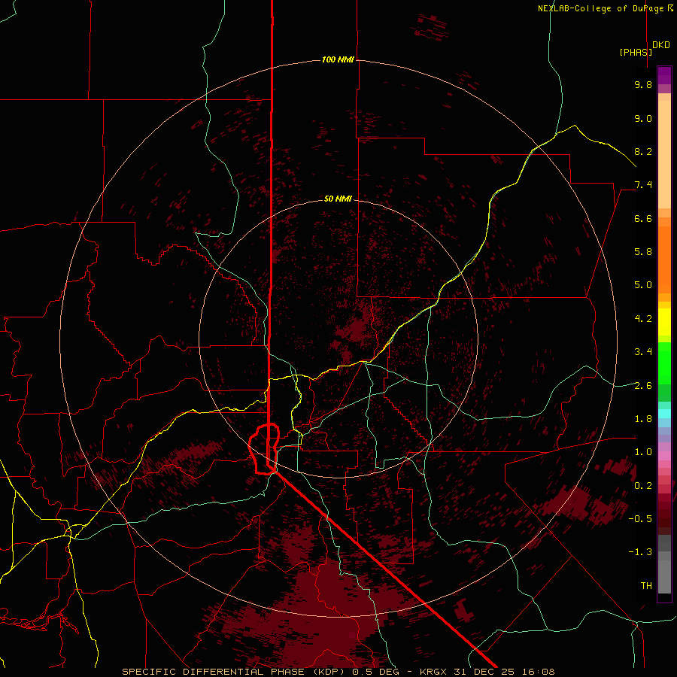The image size is (677, 677).
Task: Select the 1.8 scale value
Action: tap(643, 419)
